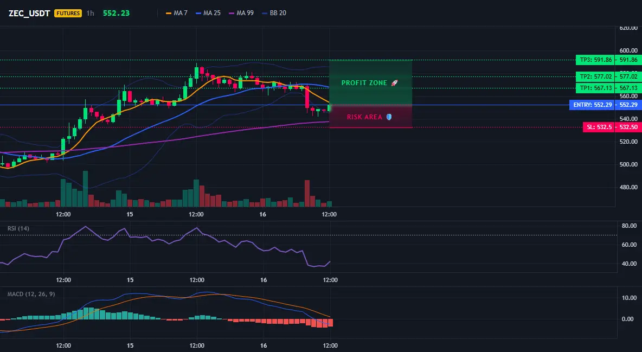Click the 16 date label under the main chart
This screenshot has height=352, width=642.
click(x=262, y=214)
